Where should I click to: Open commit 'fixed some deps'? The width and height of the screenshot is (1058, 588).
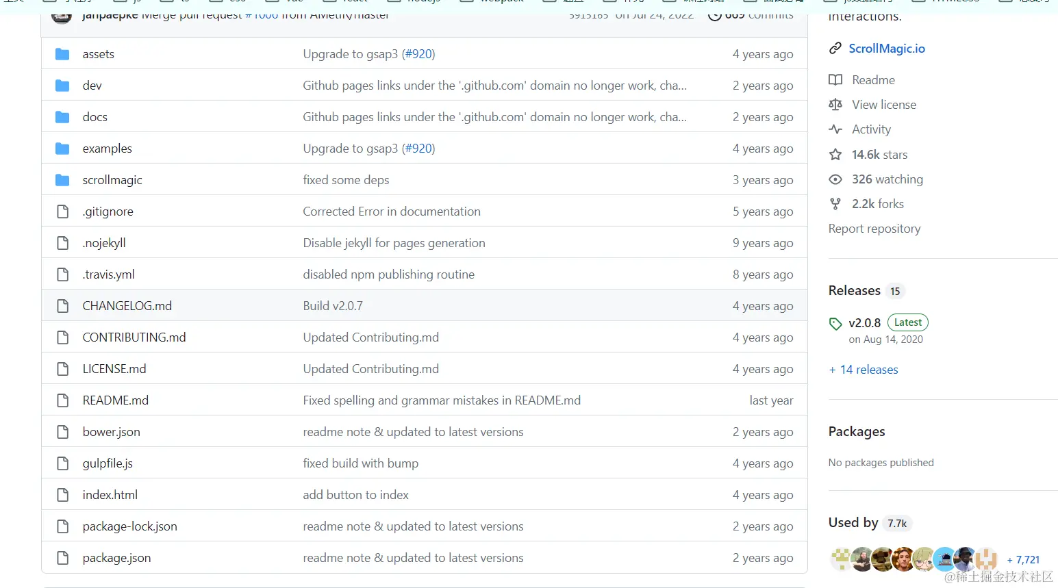click(x=346, y=180)
